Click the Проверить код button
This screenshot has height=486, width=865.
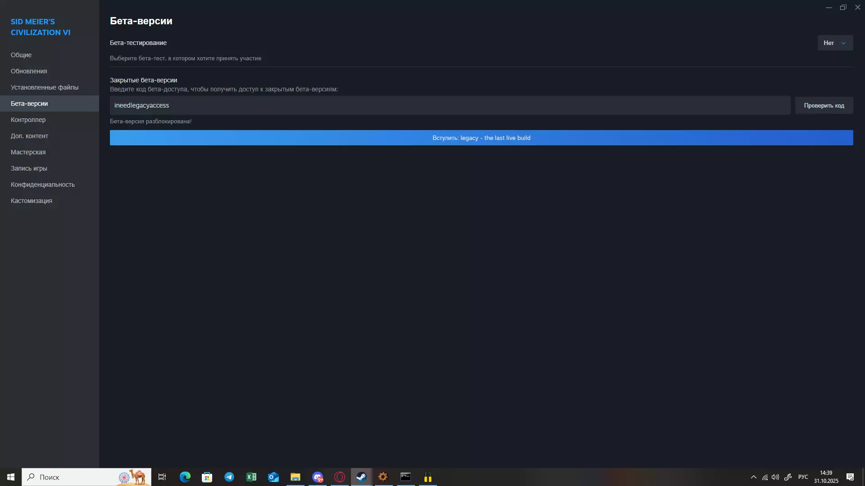point(824,105)
